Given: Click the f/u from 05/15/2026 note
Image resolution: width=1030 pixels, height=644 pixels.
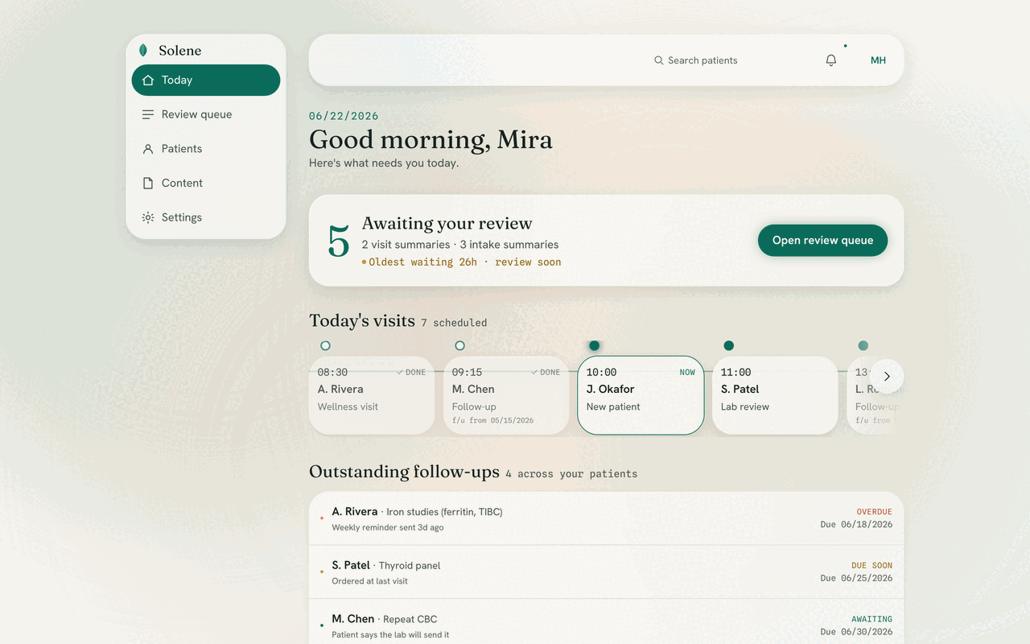Looking at the screenshot, I should [492, 420].
